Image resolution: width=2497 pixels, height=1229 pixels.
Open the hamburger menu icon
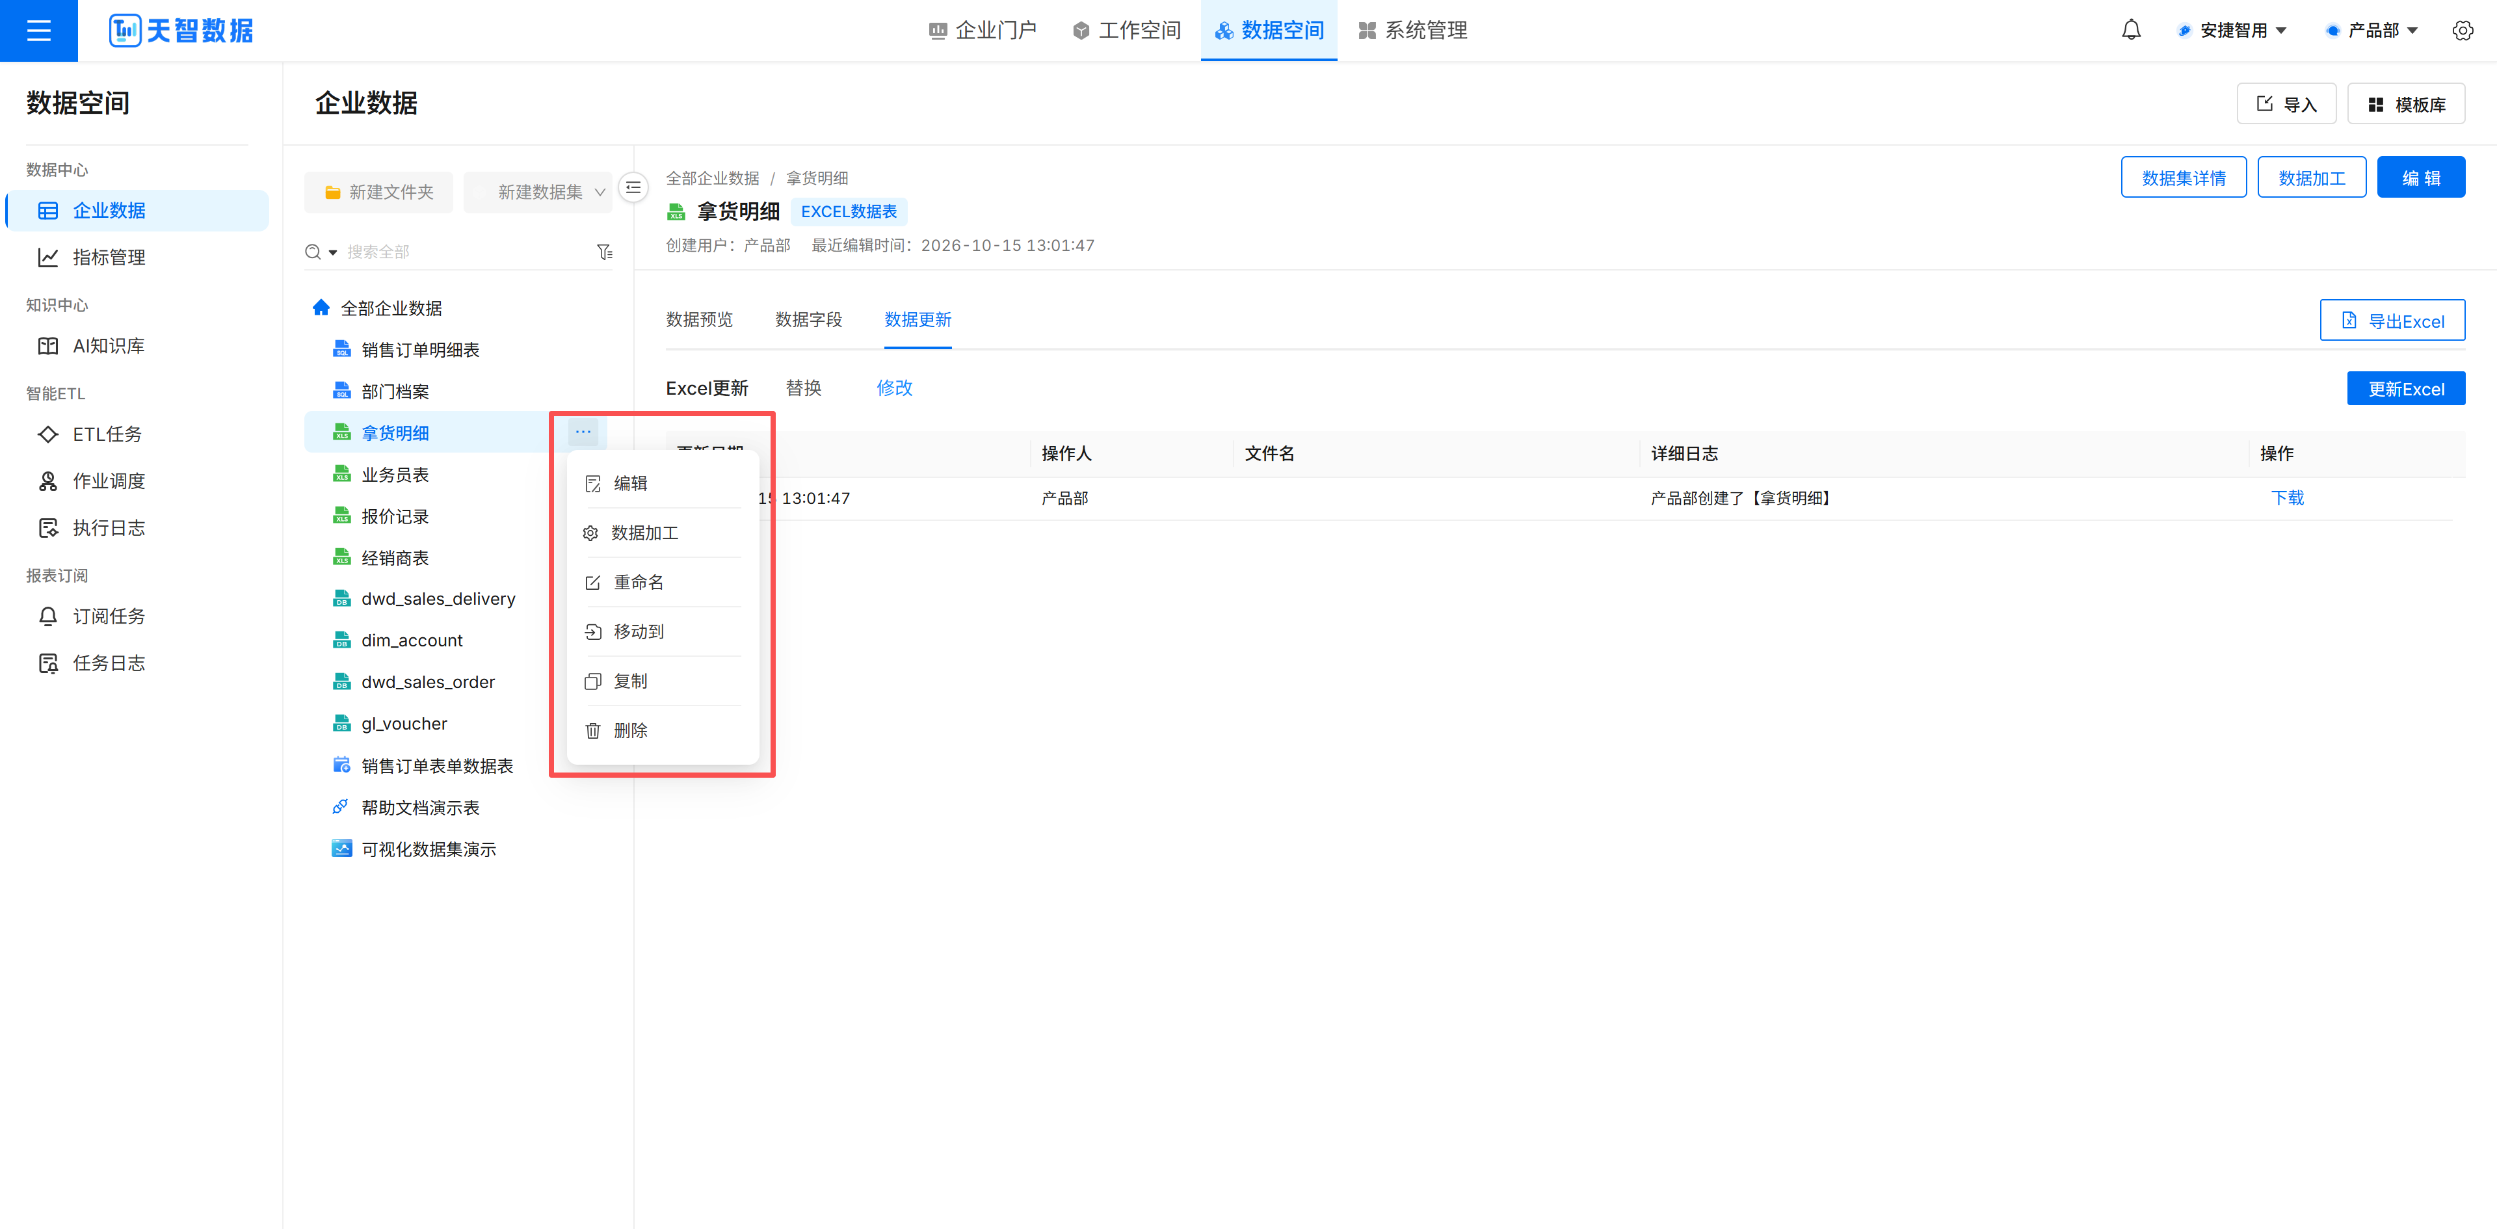(39, 30)
